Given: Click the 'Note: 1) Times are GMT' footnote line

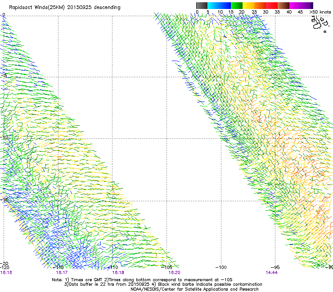Looking at the screenshot, I should pos(142,280).
